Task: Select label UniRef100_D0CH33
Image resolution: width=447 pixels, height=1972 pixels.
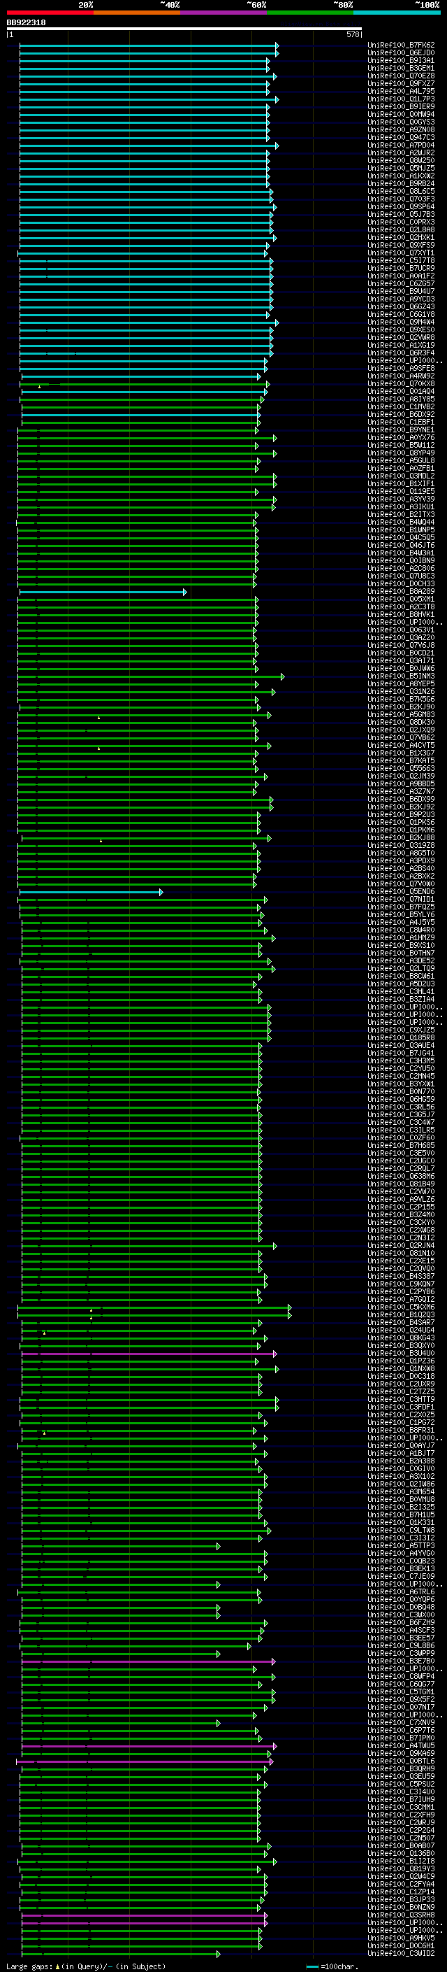Action: click(401, 584)
